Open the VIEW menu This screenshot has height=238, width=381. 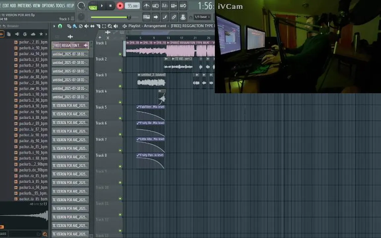click(36, 5)
